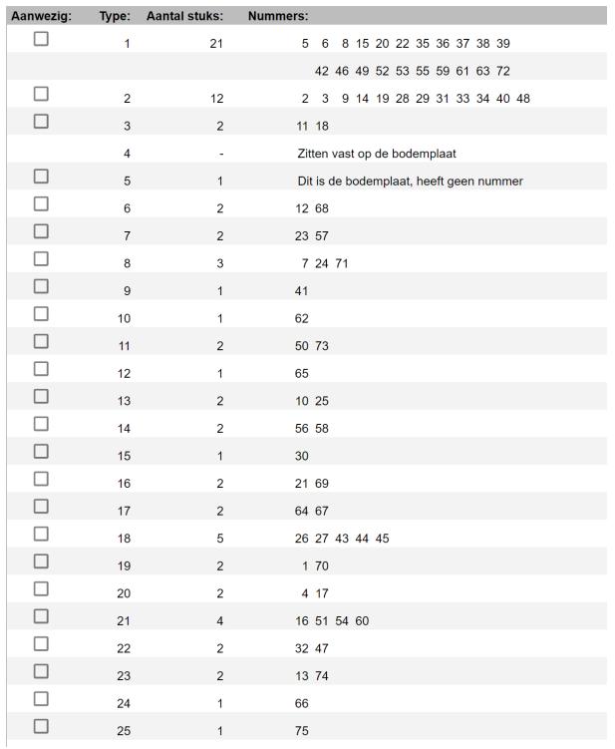Check the type 23 checkbox
Viewport: 615px width, 749px height.
[x=41, y=671]
